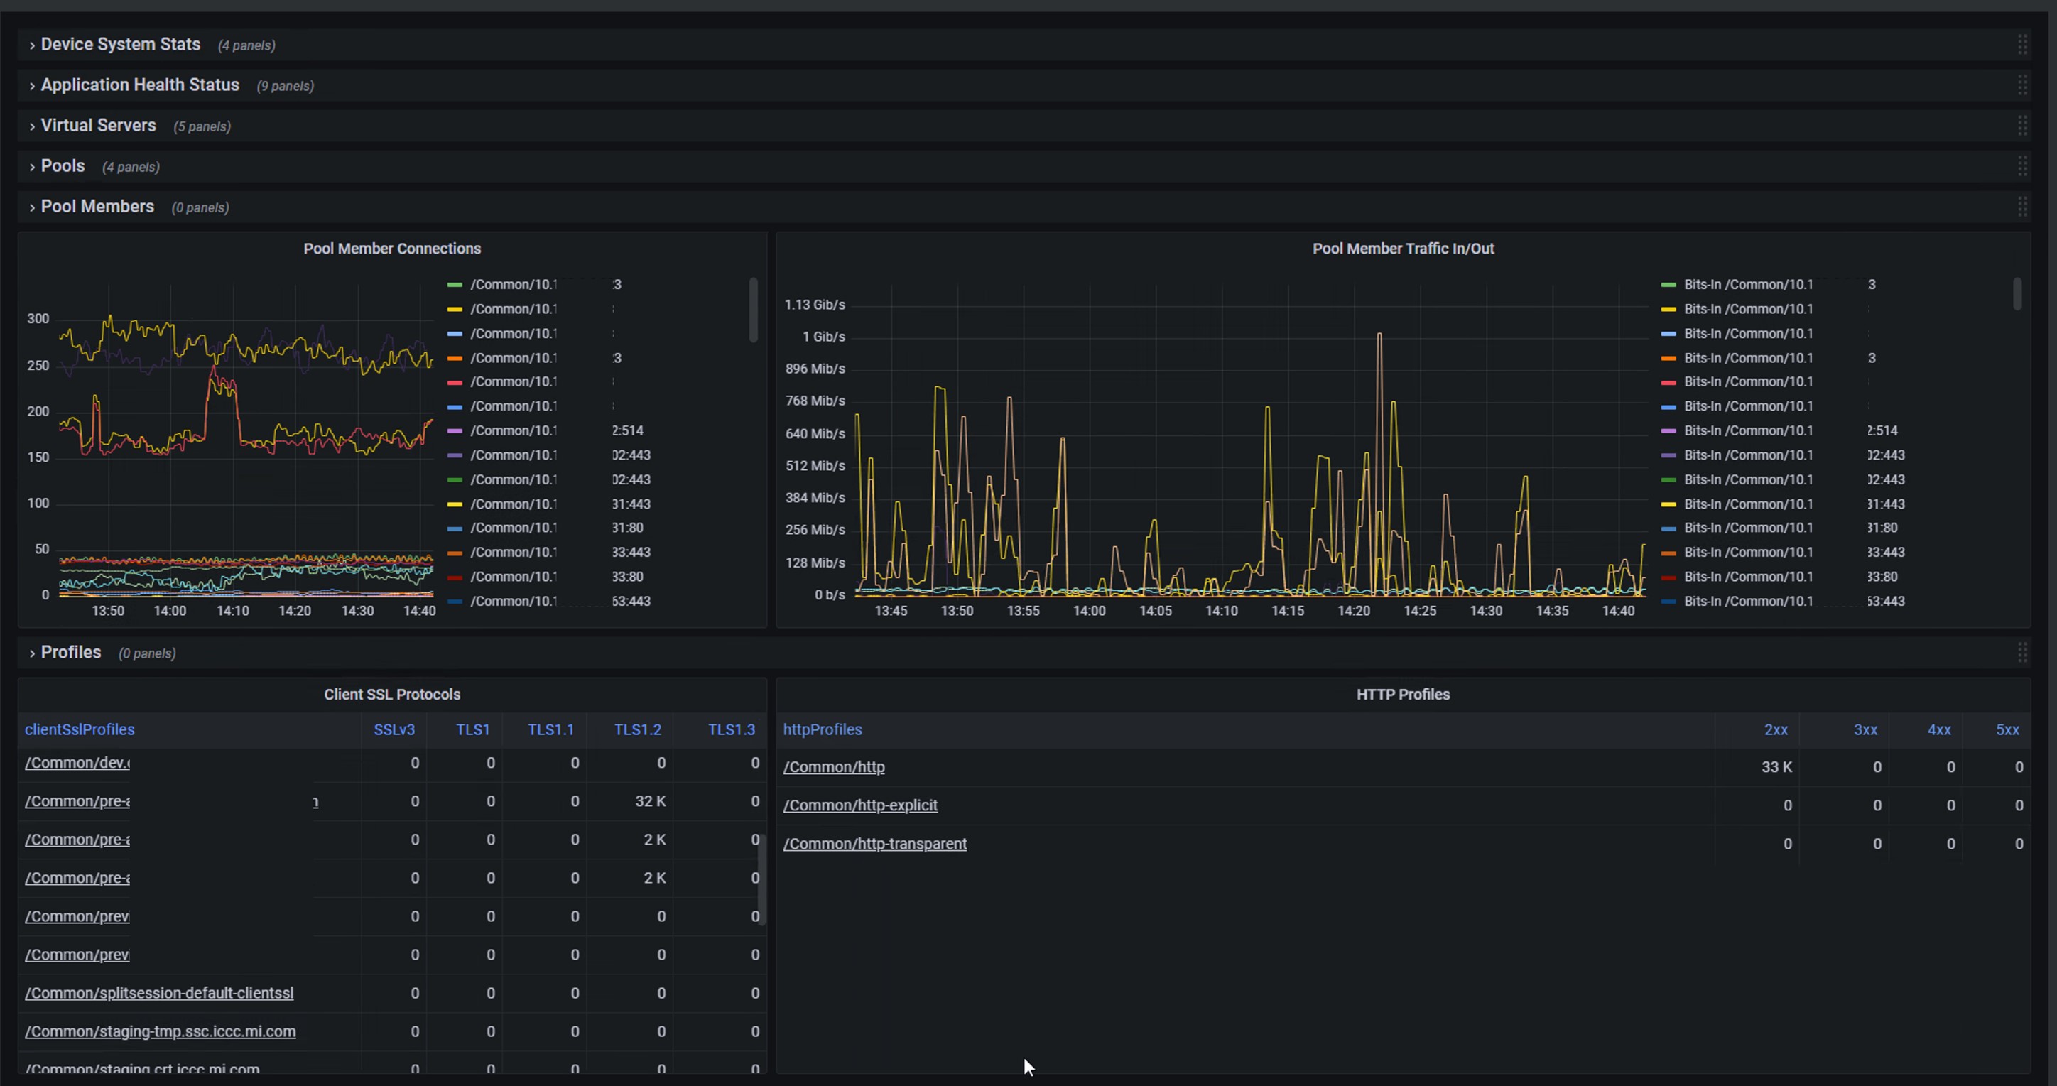This screenshot has height=1086, width=2057.
Task: Open the /Common/http-explicit profile link
Action: tap(860, 805)
